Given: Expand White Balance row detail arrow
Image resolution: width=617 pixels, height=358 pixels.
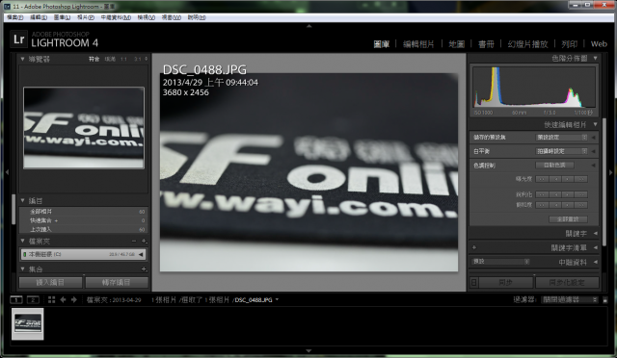Looking at the screenshot, I should click(594, 151).
